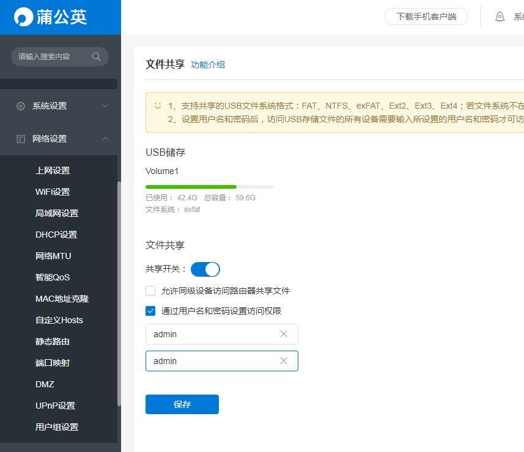Click the Volume1 usage progress bar
The image size is (524, 452).
pos(208,187)
